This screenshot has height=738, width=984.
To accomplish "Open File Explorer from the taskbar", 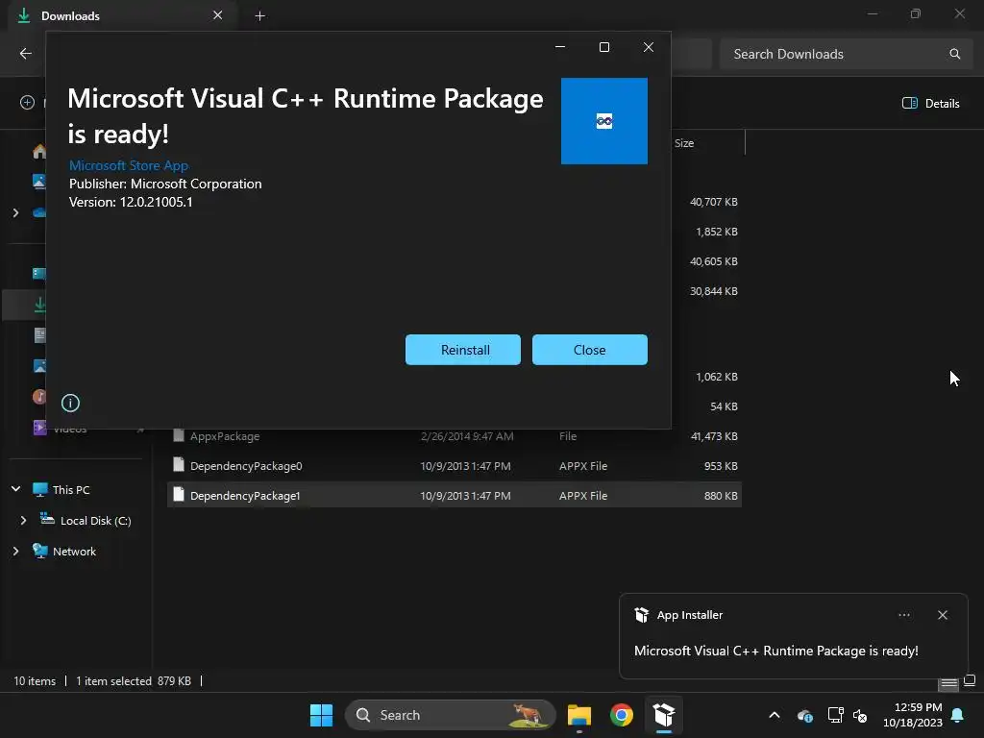I will coord(579,715).
